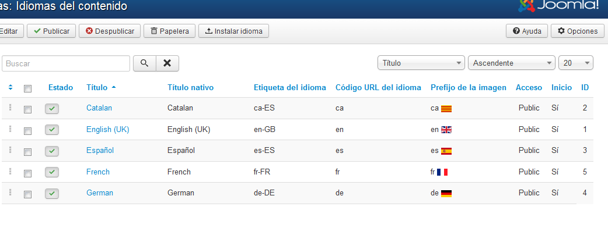Open the Título sort-by dropdown

coord(421,63)
